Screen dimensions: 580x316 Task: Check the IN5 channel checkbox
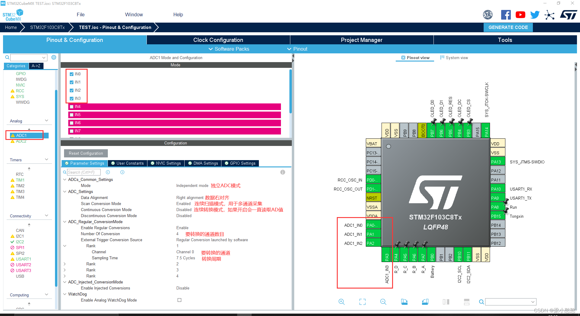72,115
